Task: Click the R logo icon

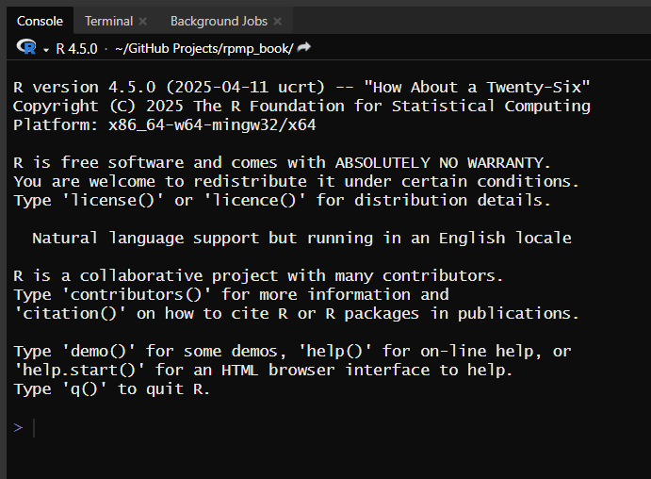Action: point(25,47)
